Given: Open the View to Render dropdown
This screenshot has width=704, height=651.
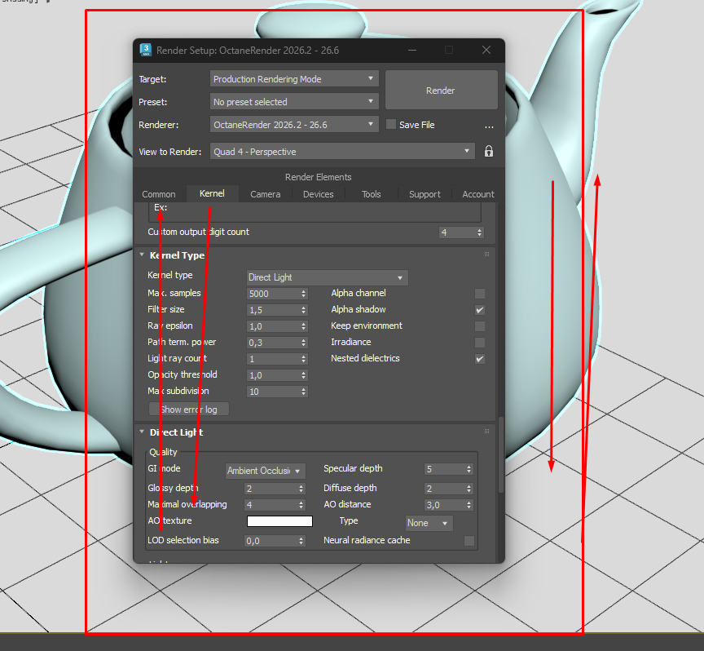Looking at the screenshot, I should click(342, 152).
